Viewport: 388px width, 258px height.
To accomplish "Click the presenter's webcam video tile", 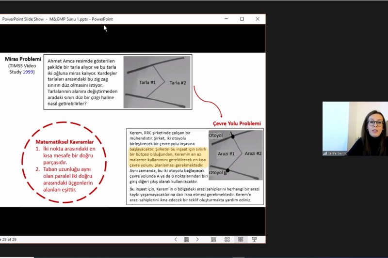I will (x=355, y=128).
